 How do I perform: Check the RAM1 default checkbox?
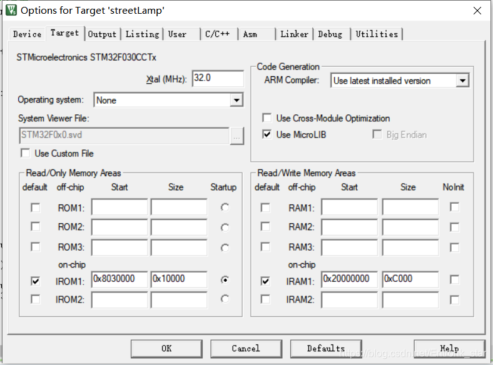(x=265, y=207)
